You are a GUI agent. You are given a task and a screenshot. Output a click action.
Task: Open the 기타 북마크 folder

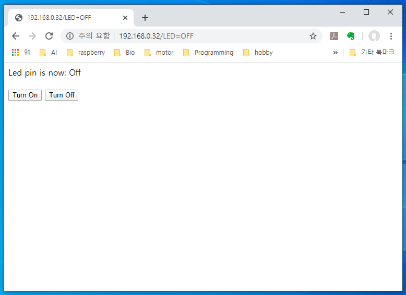point(372,53)
